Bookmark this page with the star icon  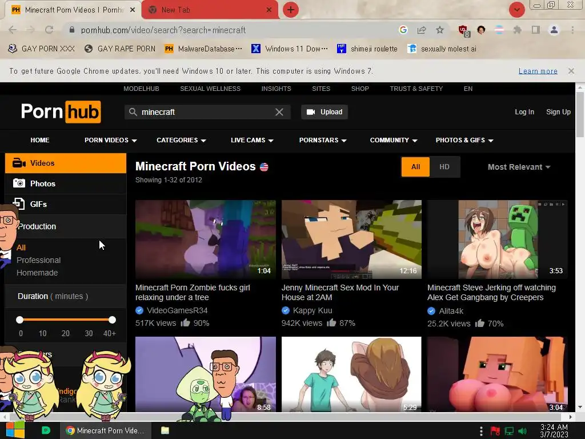click(440, 30)
